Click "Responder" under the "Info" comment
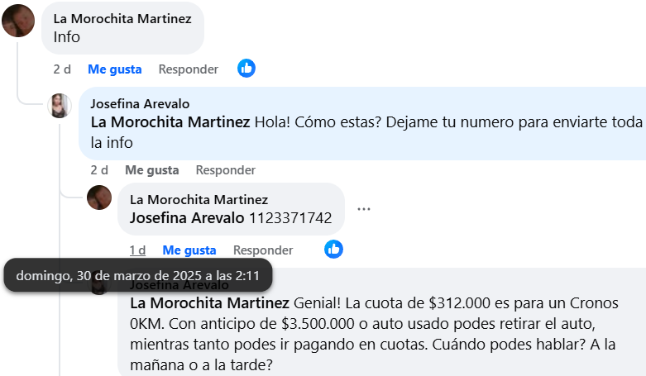646x376 pixels. (x=189, y=69)
